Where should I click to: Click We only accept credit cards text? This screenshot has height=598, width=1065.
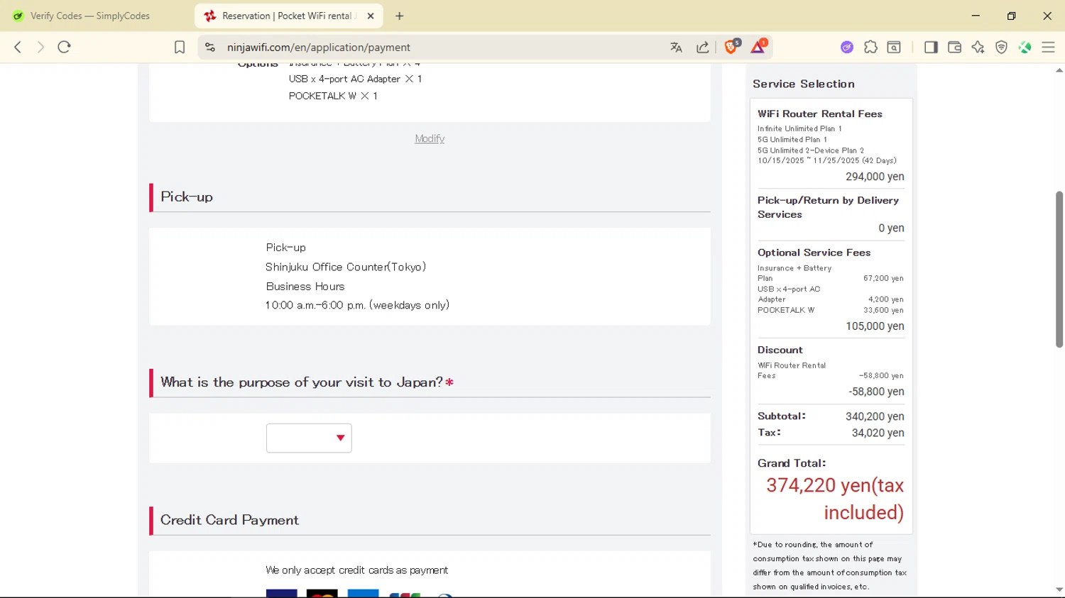pos(356,570)
